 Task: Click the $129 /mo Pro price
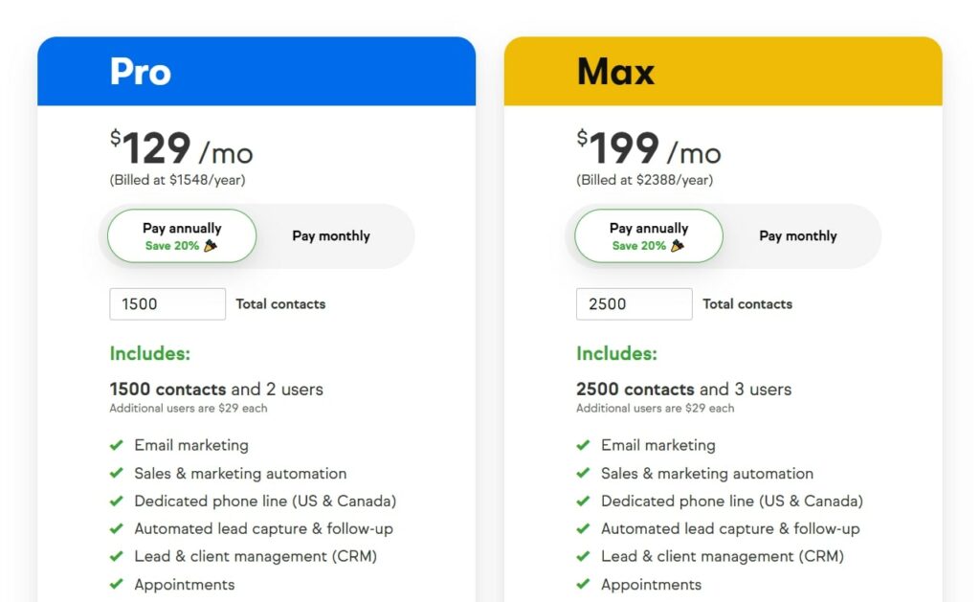[x=181, y=148]
